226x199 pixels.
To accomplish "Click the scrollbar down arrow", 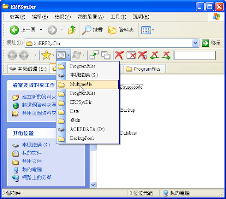I will pos(93,185).
